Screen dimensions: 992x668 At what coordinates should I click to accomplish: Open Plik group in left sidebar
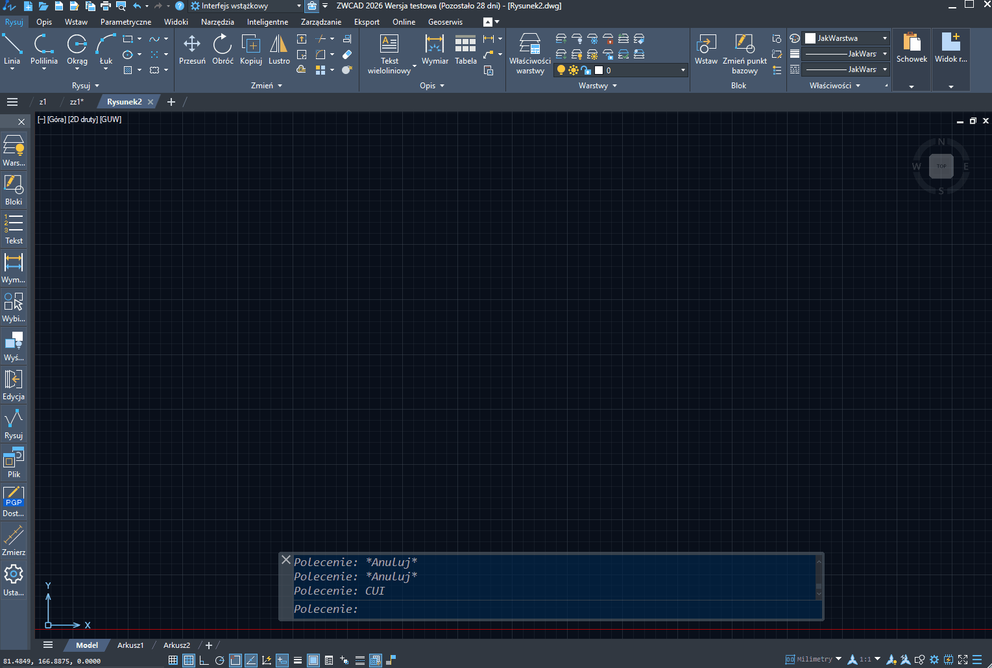pyautogui.click(x=14, y=462)
